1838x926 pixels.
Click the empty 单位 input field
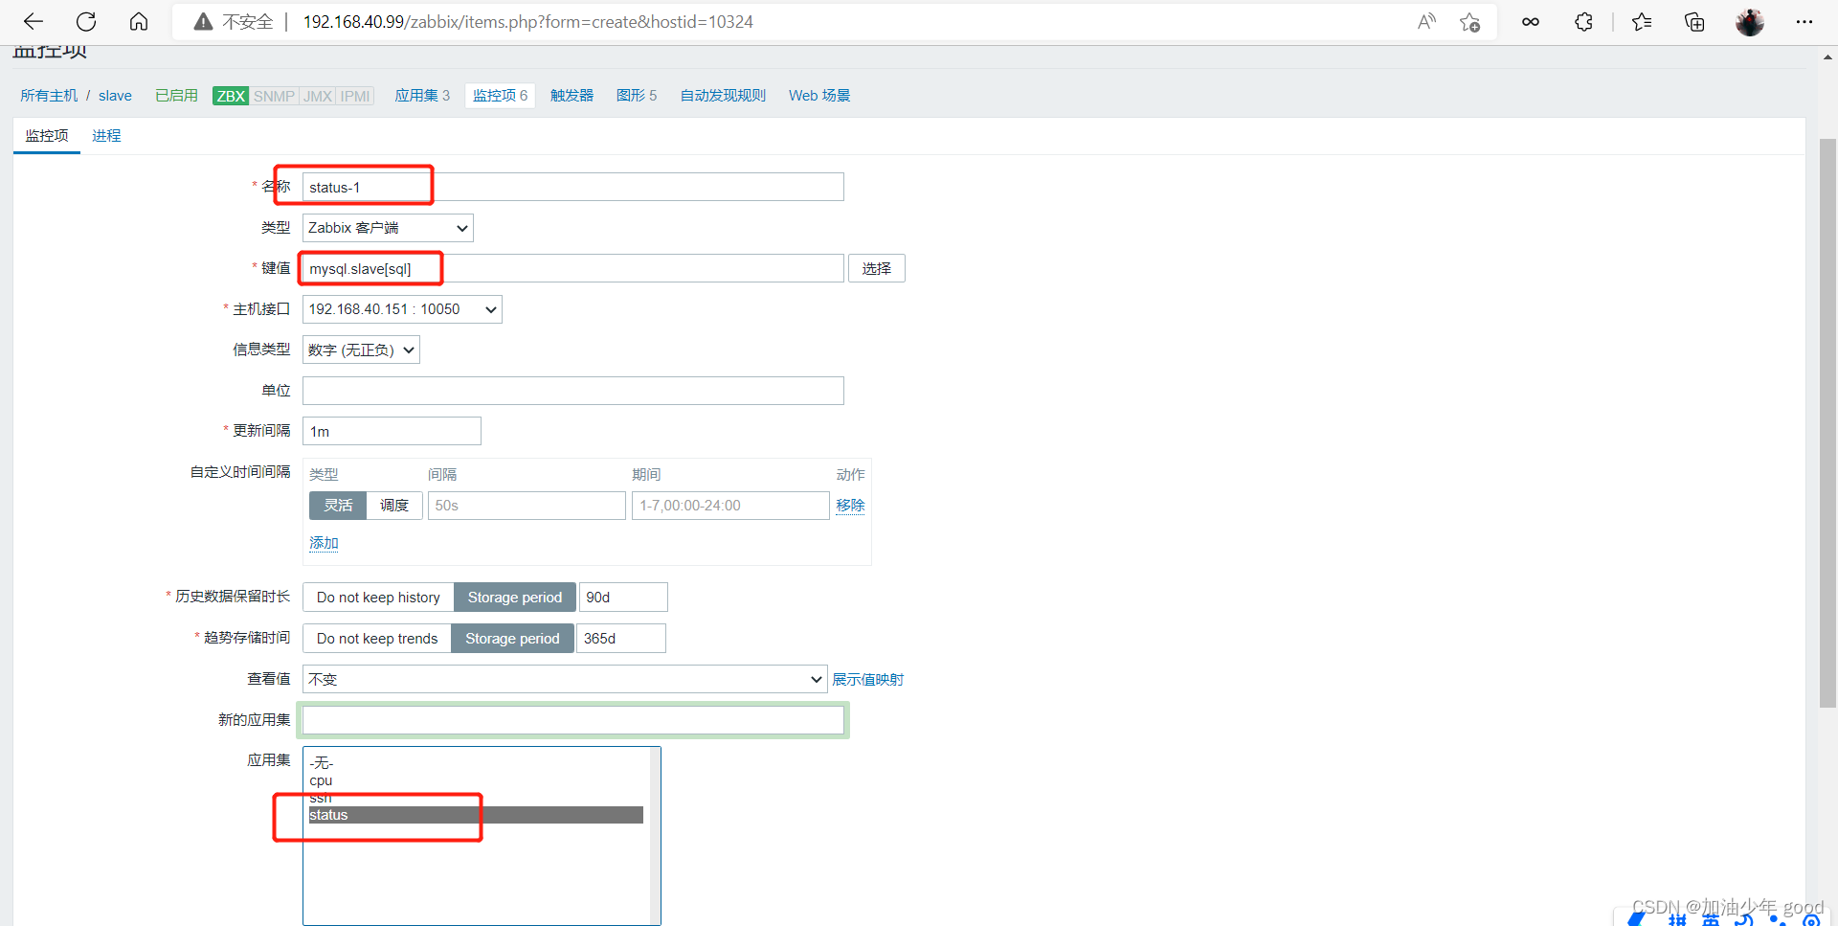[573, 390]
